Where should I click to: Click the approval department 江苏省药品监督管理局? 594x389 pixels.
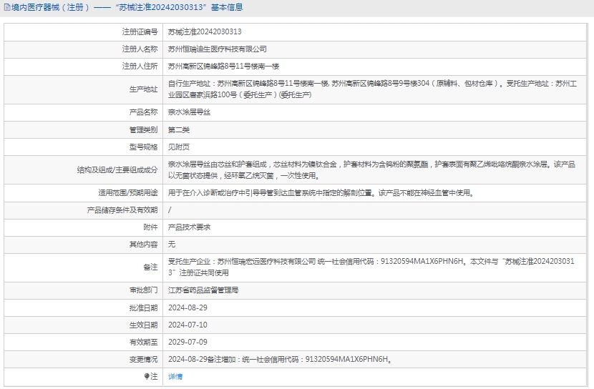tap(203, 290)
